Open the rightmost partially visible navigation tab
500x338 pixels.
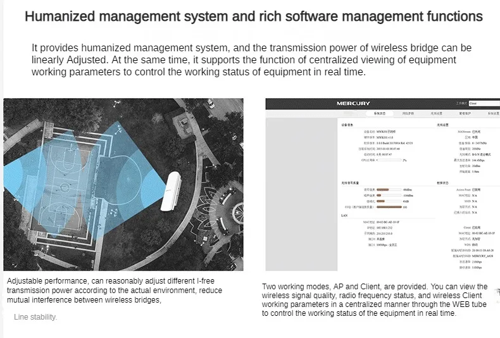(492, 113)
